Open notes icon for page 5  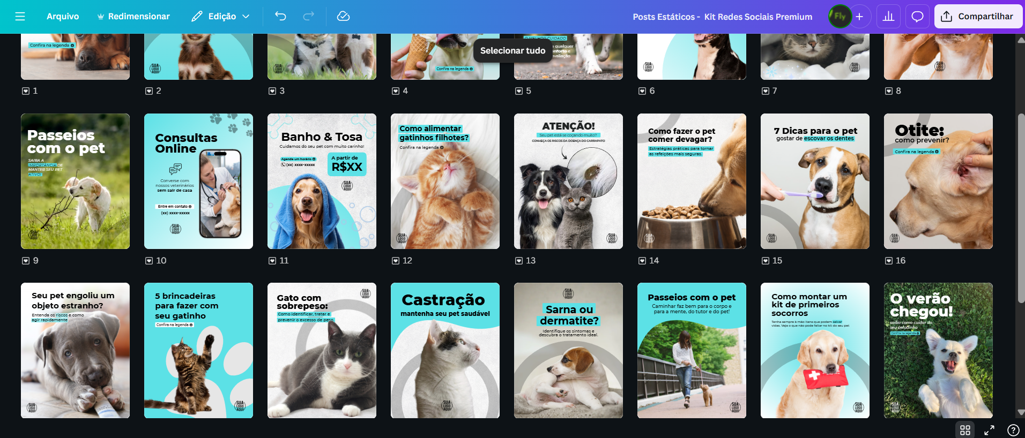(x=519, y=91)
